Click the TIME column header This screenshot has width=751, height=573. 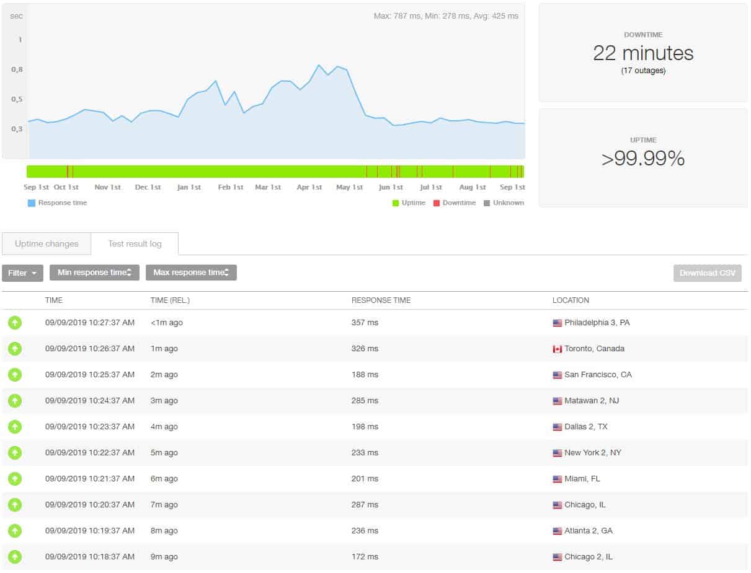(x=54, y=300)
